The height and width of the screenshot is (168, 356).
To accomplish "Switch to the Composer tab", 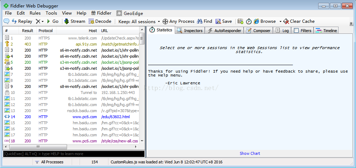I will point(259,31).
